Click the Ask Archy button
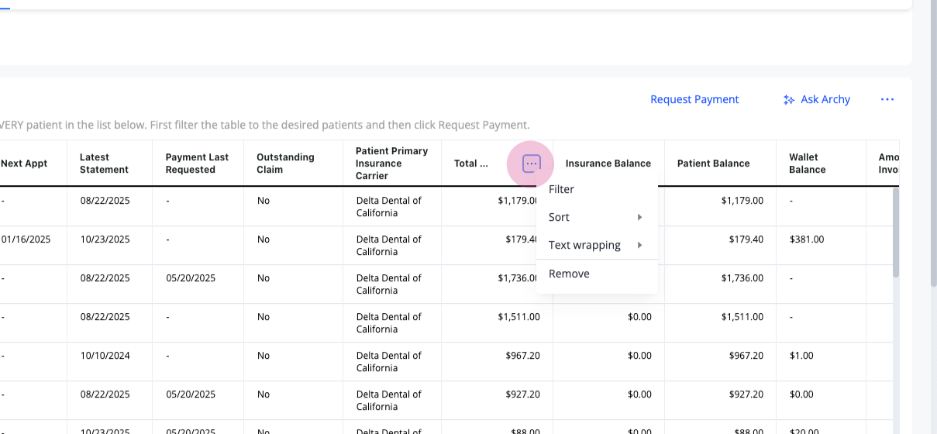The height and width of the screenshot is (434, 937). (x=817, y=99)
